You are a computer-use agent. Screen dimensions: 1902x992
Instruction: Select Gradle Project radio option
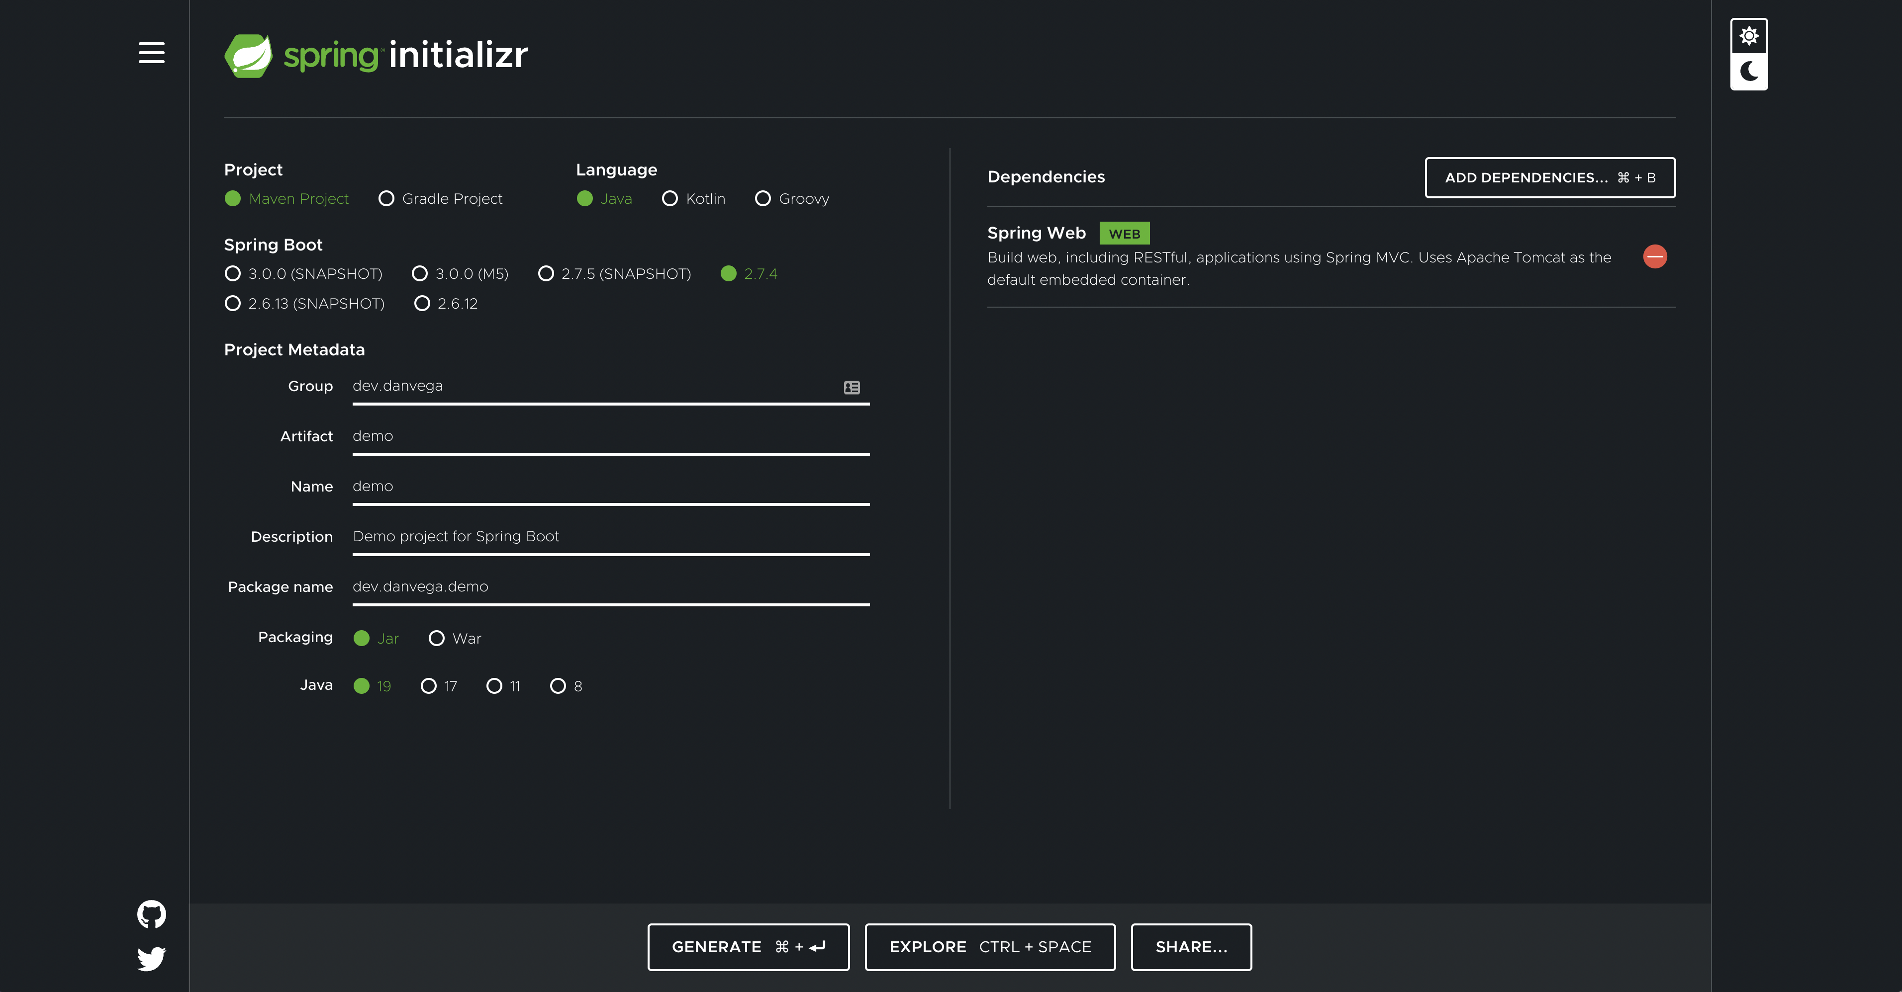(386, 198)
